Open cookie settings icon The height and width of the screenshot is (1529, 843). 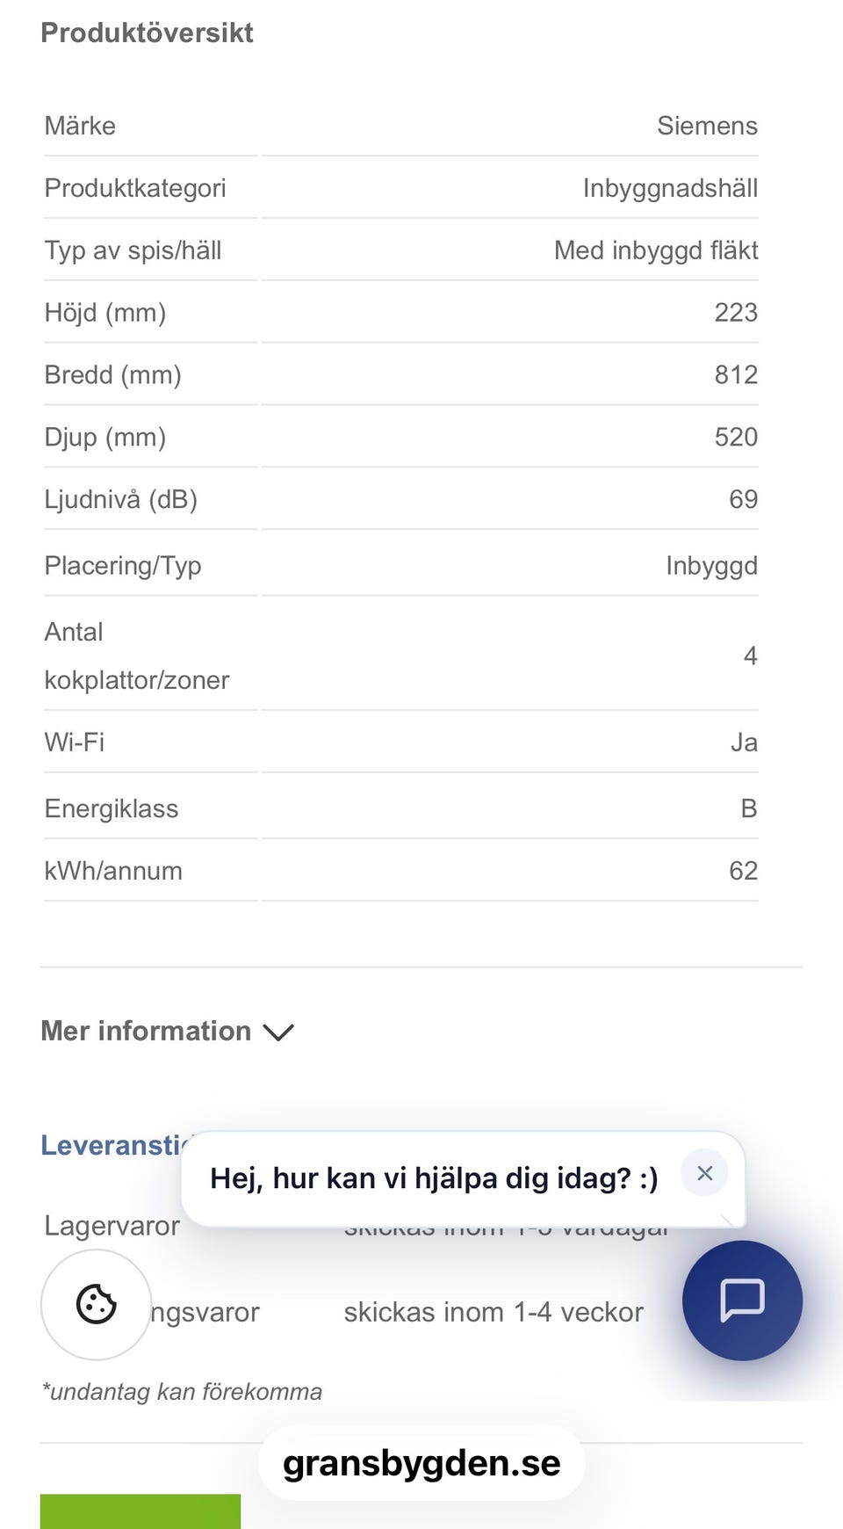[x=97, y=1304]
